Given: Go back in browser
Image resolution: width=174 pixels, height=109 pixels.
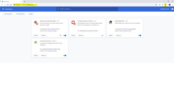Looking at the screenshot, I should [x=2, y=5].
